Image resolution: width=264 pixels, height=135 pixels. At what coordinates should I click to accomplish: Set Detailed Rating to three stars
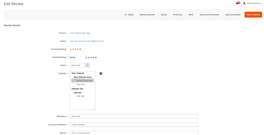coord(91,57)
